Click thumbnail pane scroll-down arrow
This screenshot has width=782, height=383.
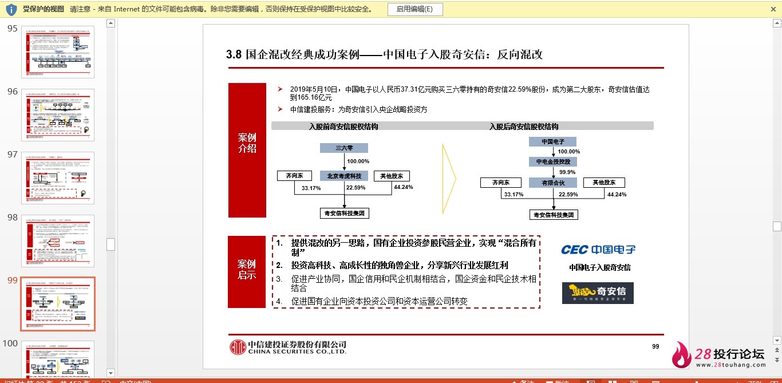(x=111, y=373)
